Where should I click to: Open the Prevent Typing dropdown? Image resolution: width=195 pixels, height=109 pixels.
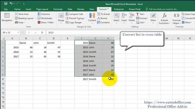point(75,18)
